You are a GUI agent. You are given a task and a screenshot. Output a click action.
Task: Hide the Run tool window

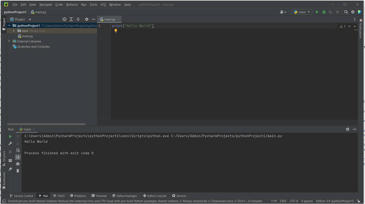pyautogui.click(x=355, y=129)
